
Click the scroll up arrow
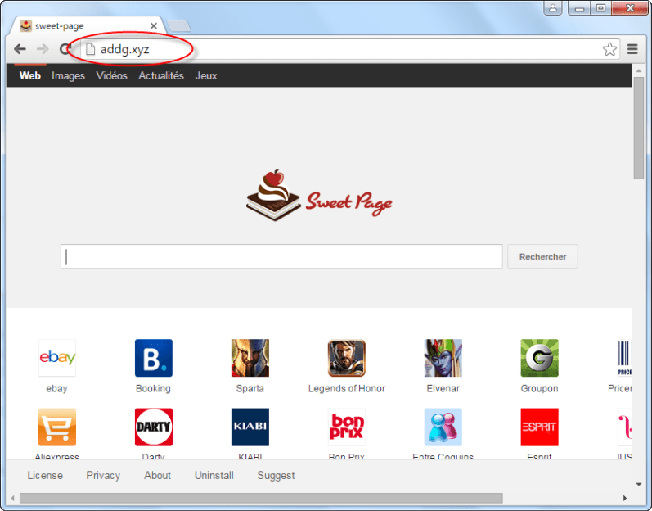638,70
